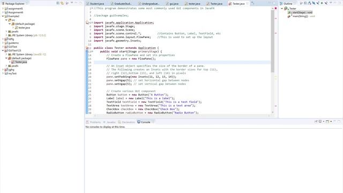Open Outline view menu arrow
The image size is (343, 193).
pos(331,3)
